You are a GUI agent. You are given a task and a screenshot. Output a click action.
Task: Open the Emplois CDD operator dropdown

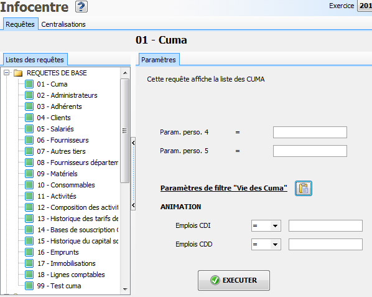275,245
